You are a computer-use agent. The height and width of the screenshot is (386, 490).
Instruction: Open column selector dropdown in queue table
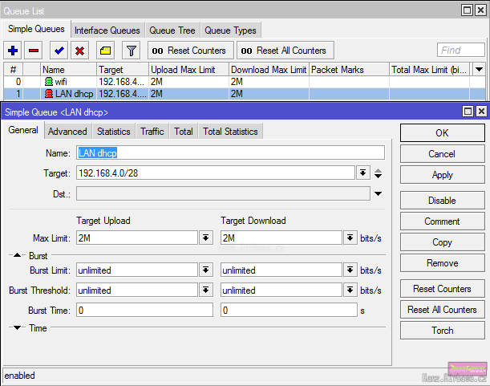click(479, 69)
